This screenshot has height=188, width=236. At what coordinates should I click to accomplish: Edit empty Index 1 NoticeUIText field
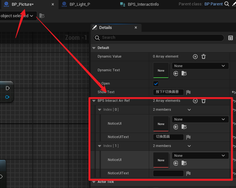pyautogui.click(x=168, y=173)
